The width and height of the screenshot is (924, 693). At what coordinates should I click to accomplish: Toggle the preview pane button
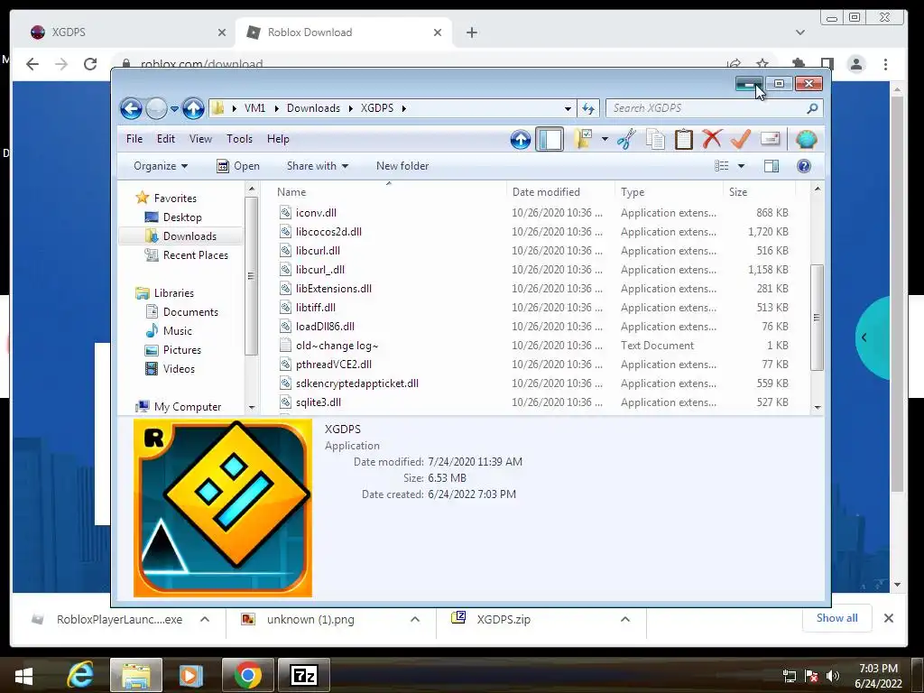[x=772, y=166]
